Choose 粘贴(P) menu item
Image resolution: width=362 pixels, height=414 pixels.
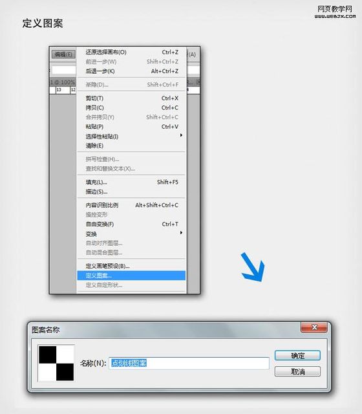tap(131, 127)
